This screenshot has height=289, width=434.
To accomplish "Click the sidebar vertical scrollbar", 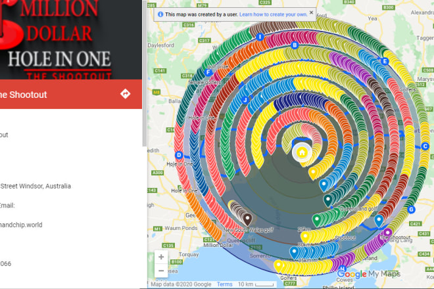I will [145, 74].
